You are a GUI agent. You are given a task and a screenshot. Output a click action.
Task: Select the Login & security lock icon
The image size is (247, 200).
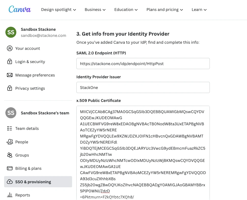[10, 61]
